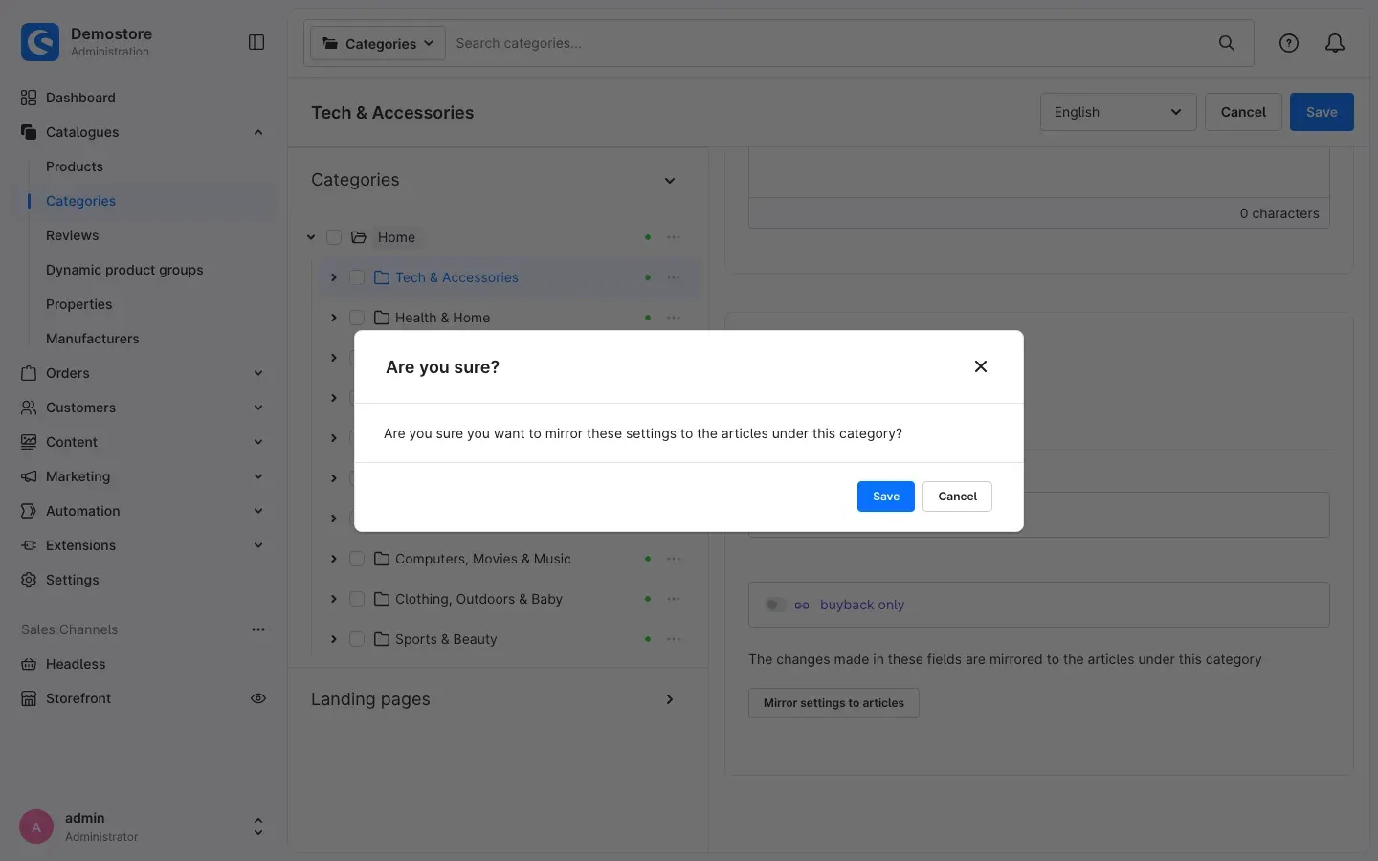Check the Home category checkbox
The height and width of the screenshot is (861, 1378).
pyautogui.click(x=334, y=237)
